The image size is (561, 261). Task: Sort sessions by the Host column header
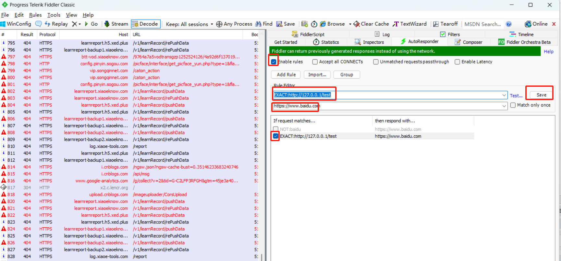(x=95, y=34)
